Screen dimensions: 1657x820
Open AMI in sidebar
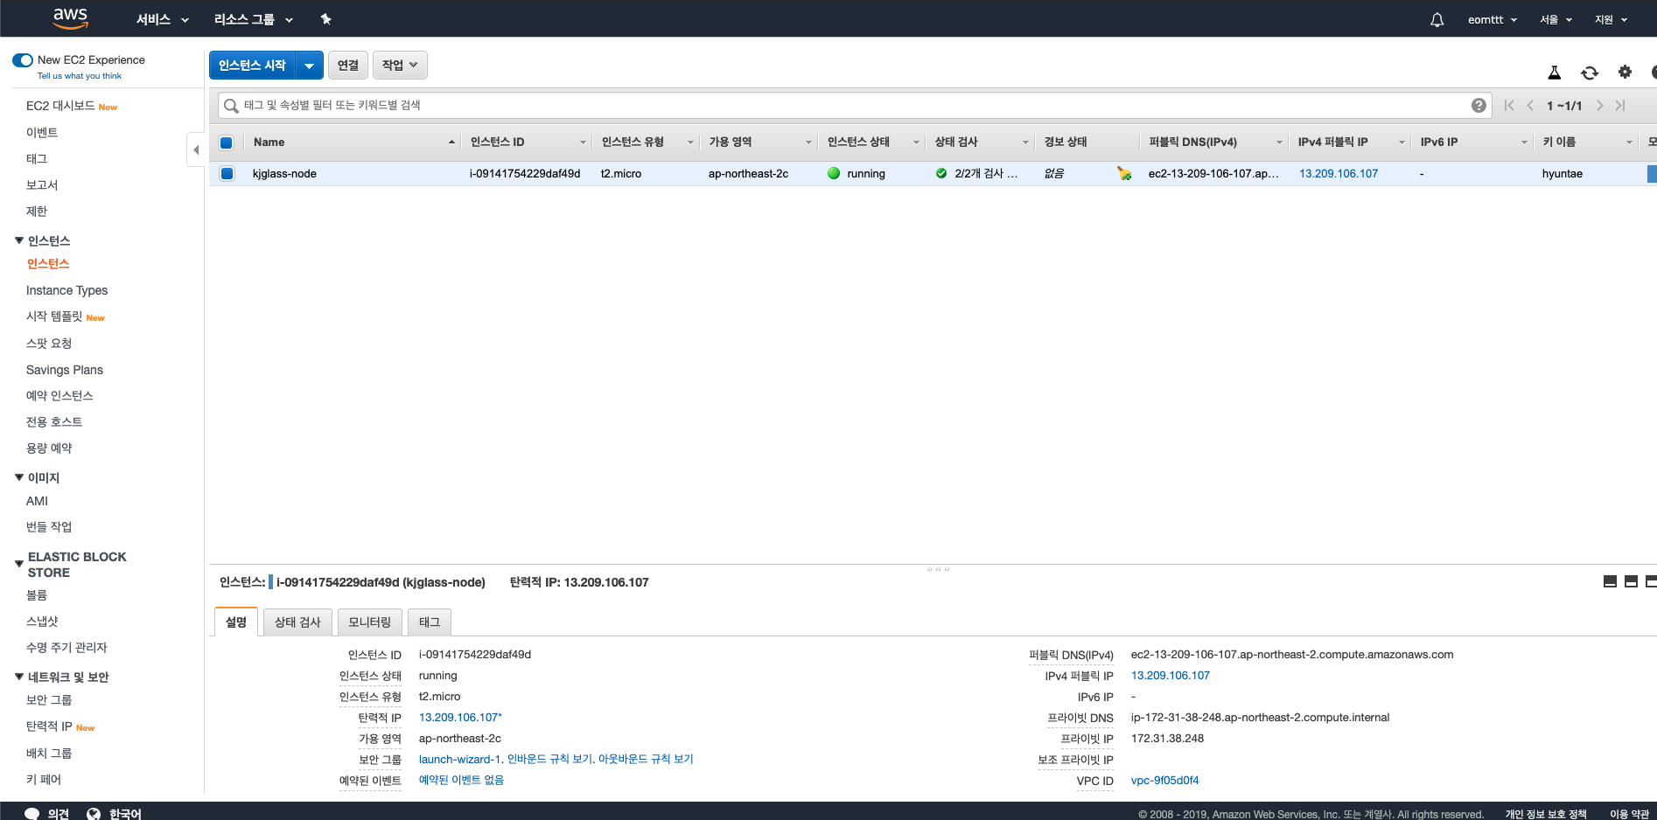click(x=37, y=501)
